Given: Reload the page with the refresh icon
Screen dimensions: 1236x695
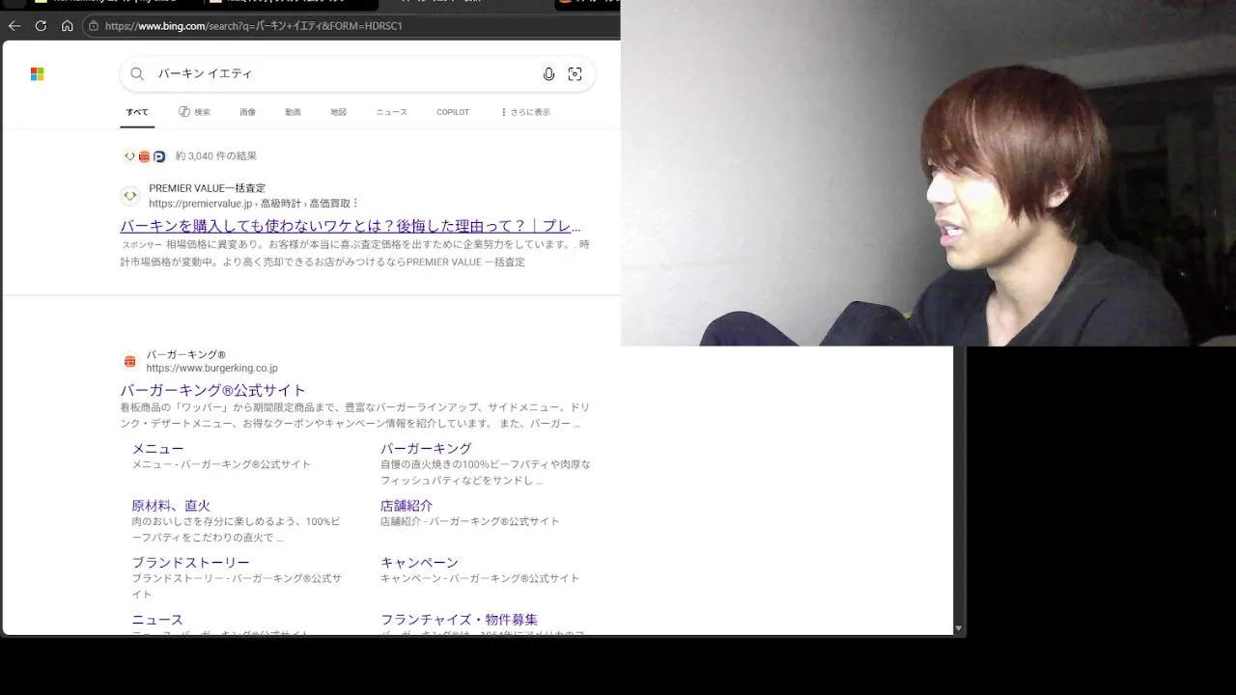Looking at the screenshot, I should tap(41, 26).
